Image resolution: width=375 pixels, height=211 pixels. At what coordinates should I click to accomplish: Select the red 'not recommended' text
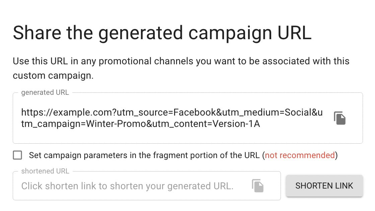[x=300, y=155]
